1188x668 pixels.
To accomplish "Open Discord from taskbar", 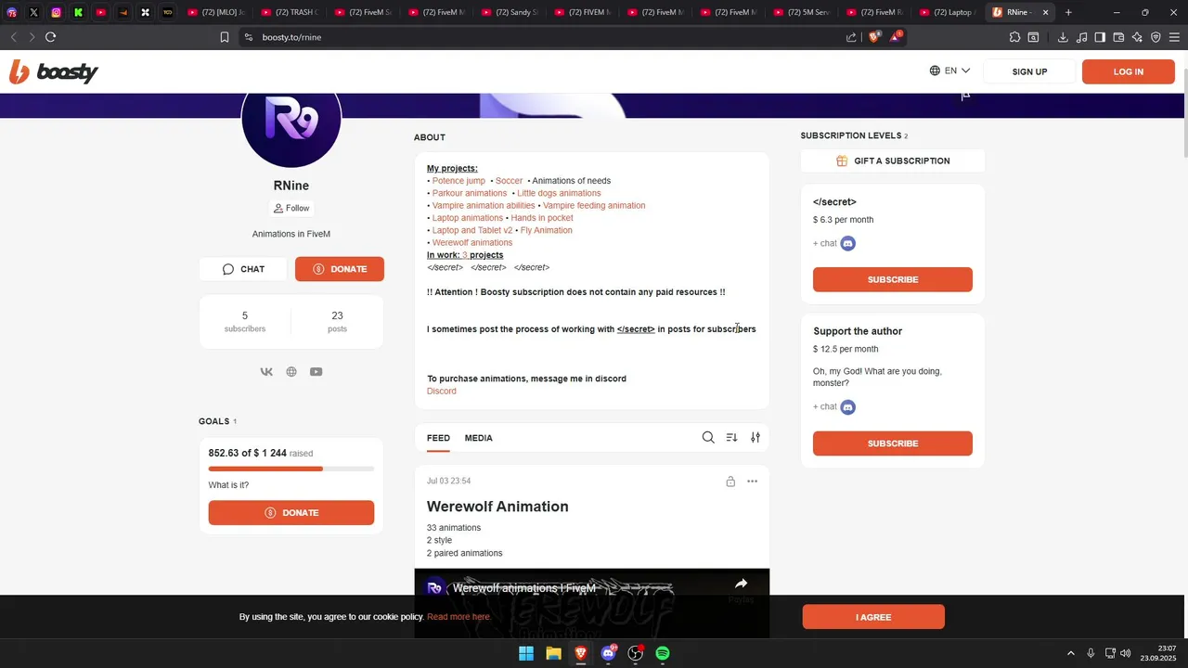I will pyautogui.click(x=608, y=653).
